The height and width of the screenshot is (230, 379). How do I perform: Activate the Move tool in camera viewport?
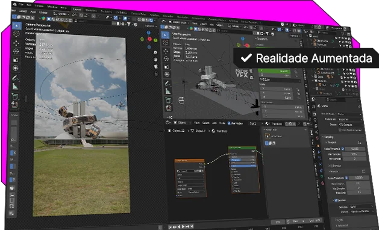16,43
